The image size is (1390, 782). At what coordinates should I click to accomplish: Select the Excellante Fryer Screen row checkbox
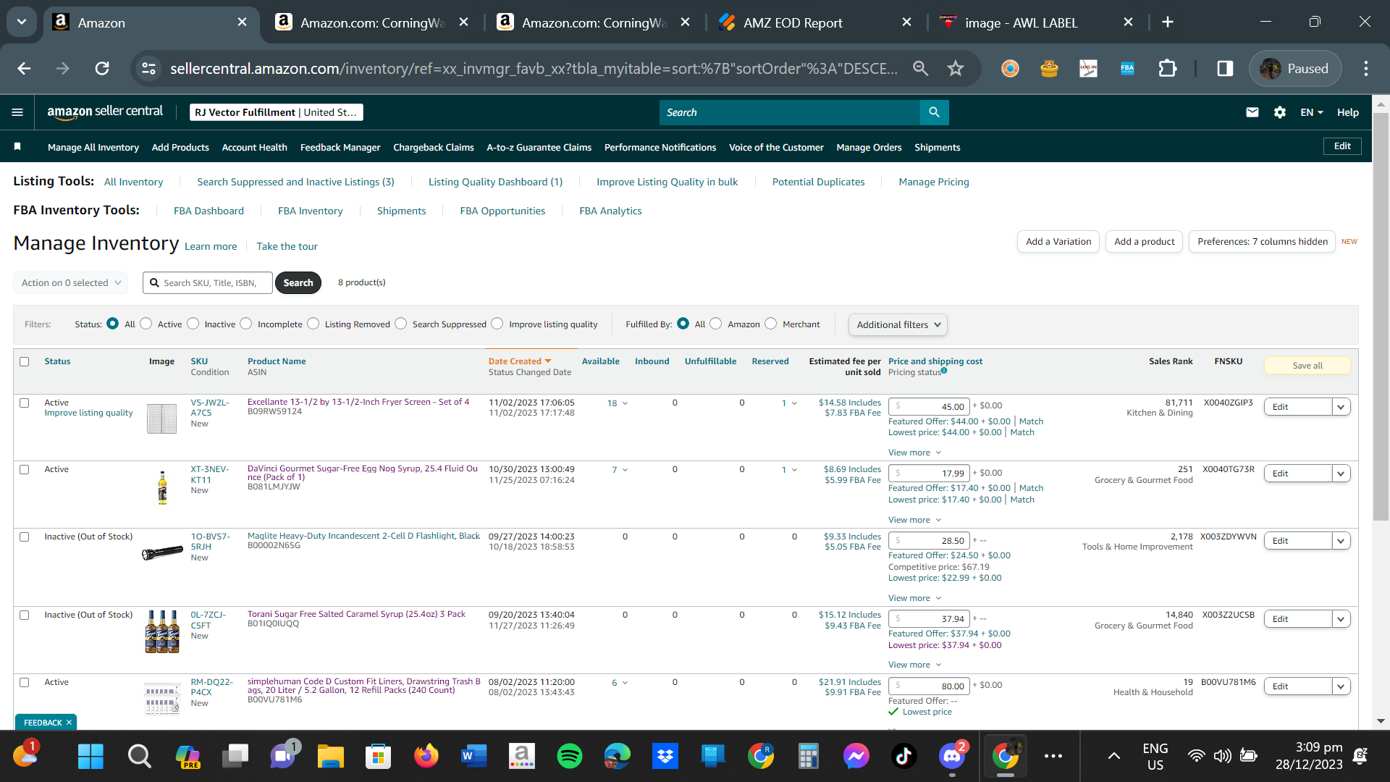pyautogui.click(x=25, y=403)
